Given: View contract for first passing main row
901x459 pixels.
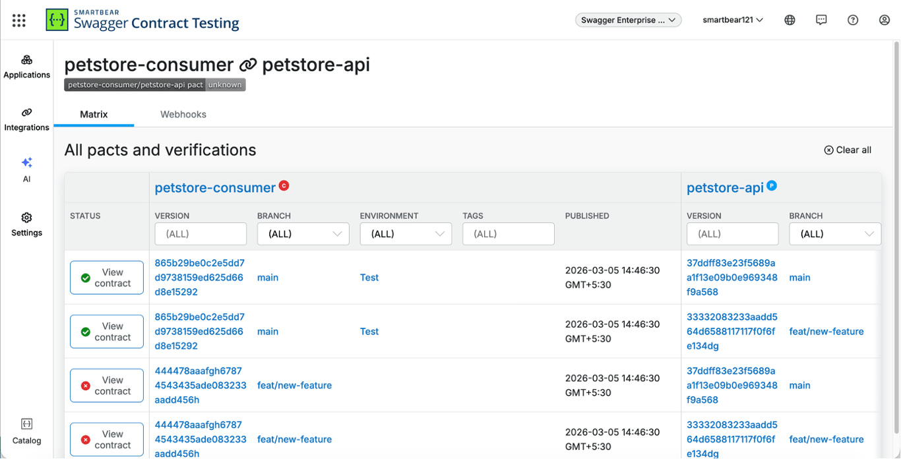Looking at the screenshot, I should [107, 278].
